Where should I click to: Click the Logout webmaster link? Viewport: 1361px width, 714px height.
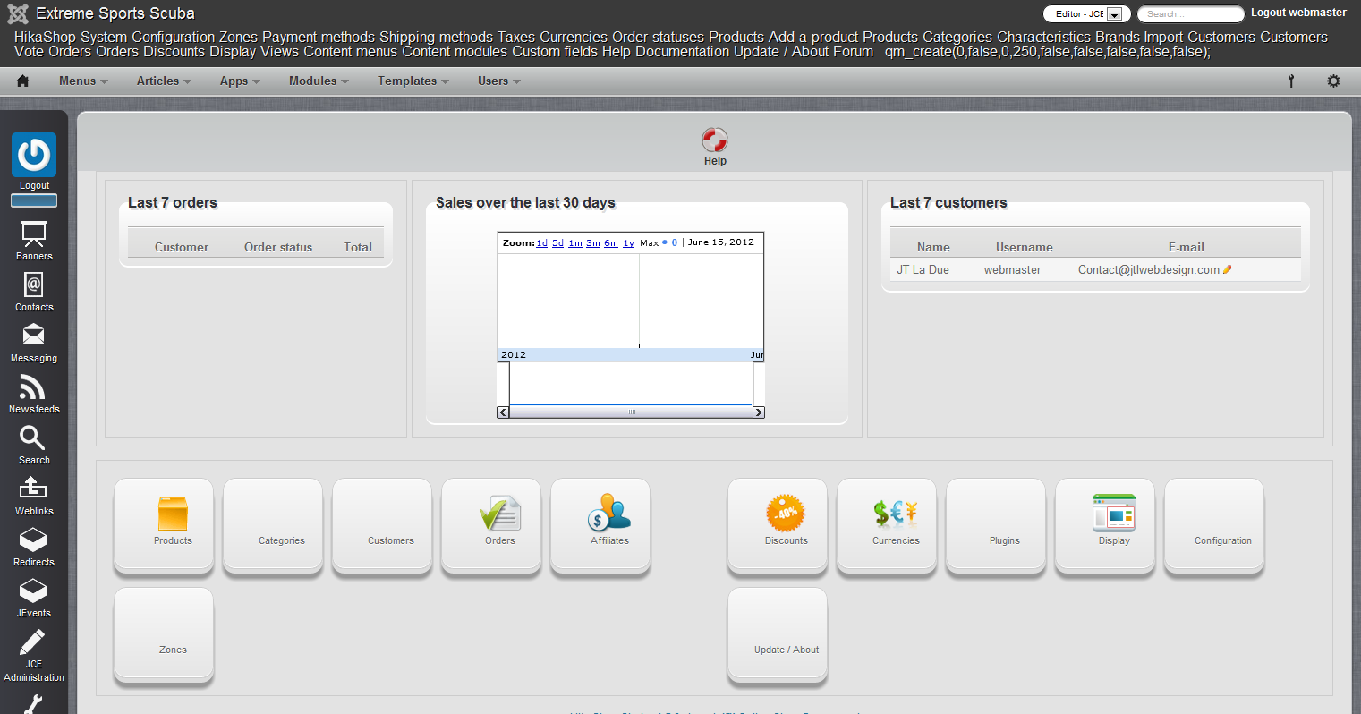1298,13
